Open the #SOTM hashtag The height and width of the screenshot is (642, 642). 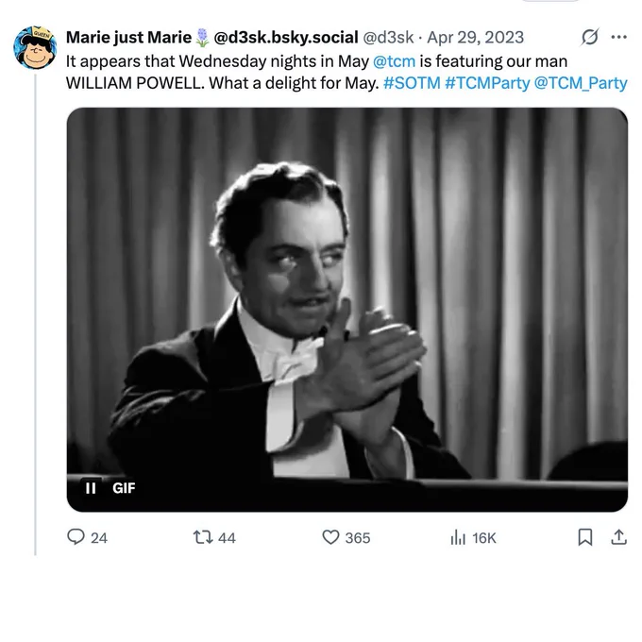pyautogui.click(x=412, y=83)
